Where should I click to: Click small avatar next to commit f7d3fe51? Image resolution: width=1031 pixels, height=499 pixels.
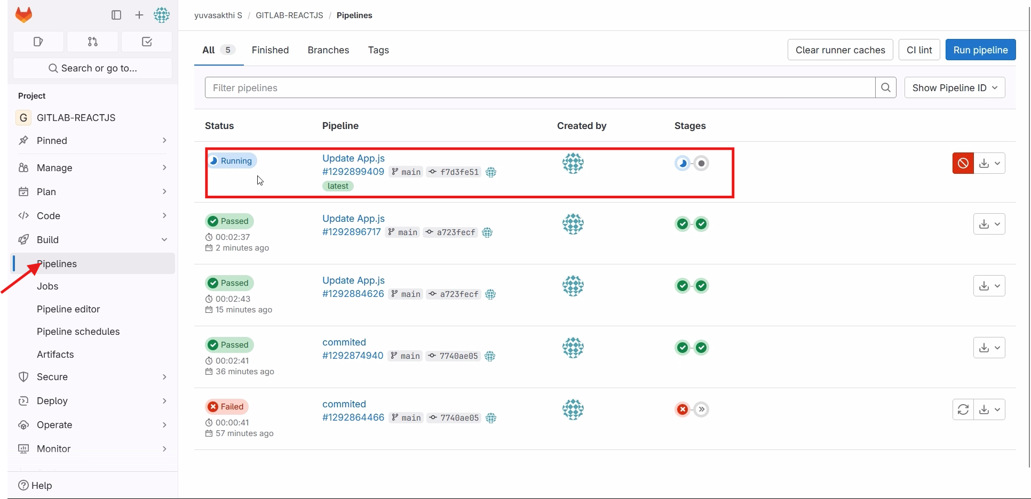(491, 172)
